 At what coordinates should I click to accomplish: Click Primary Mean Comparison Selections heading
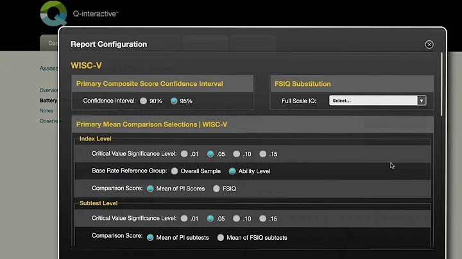pos(151,124)
